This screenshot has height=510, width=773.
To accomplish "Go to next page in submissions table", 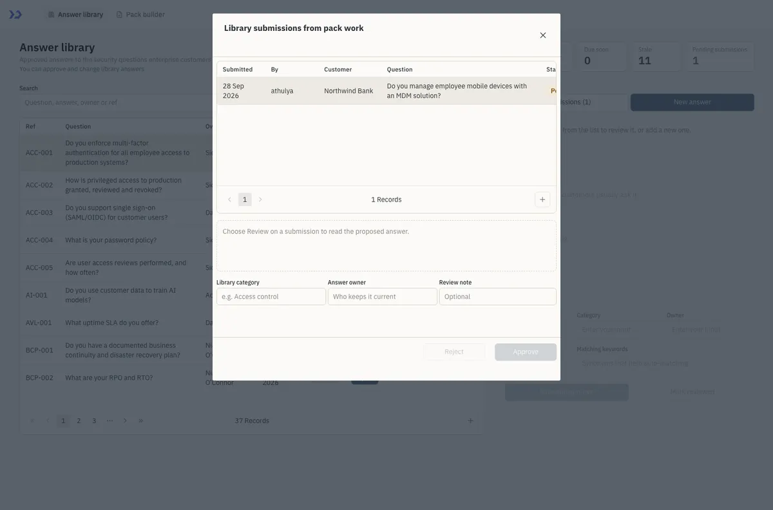I will pos(260,200).
